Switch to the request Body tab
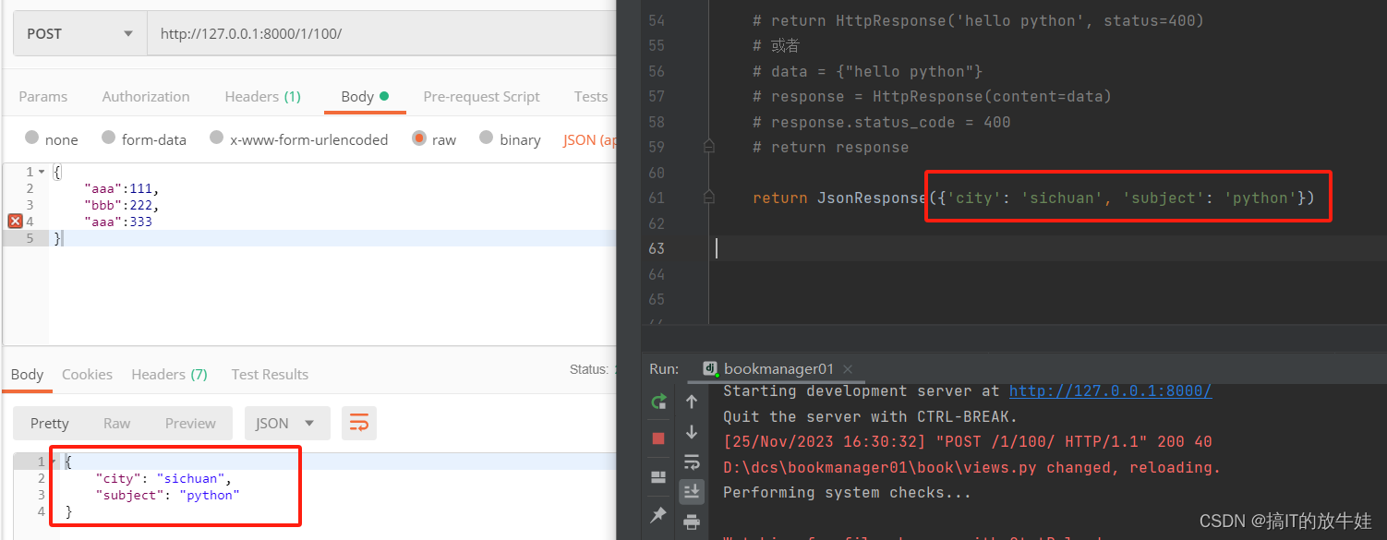This screenshot has height=540, width=1387. coord(365,97)
